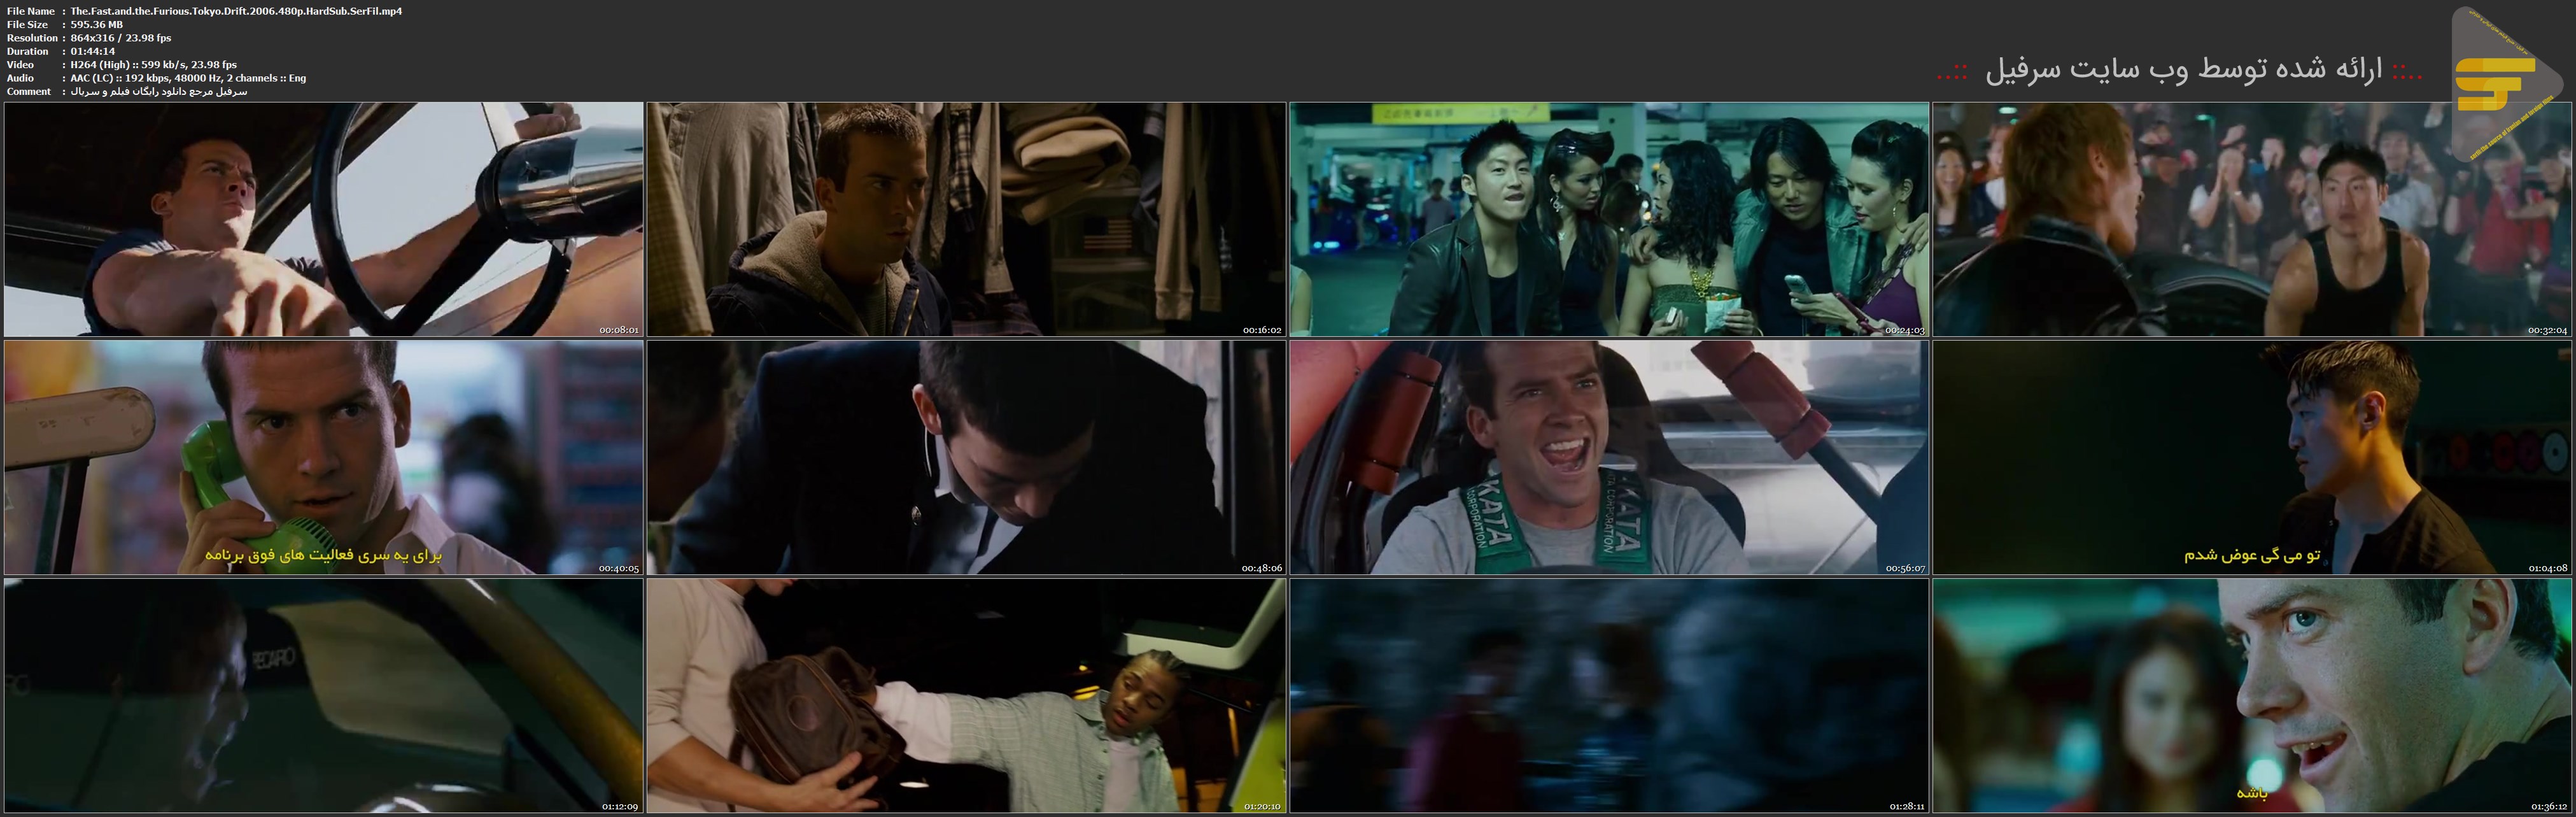Click the Audio AAC info line
The height and width of the screenshot is (817, 2576).
(x=188, y=78)
